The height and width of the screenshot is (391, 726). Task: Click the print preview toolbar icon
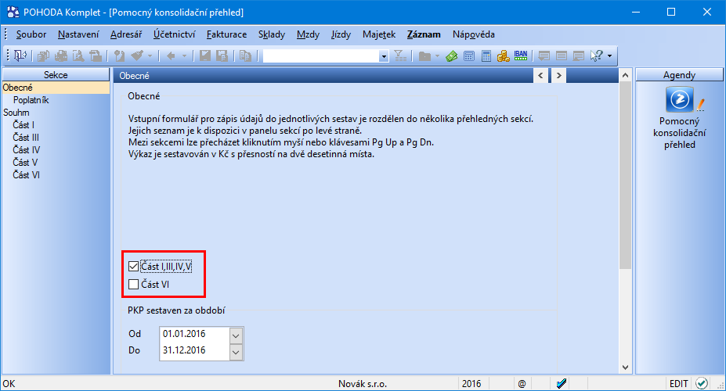(78, 56)
